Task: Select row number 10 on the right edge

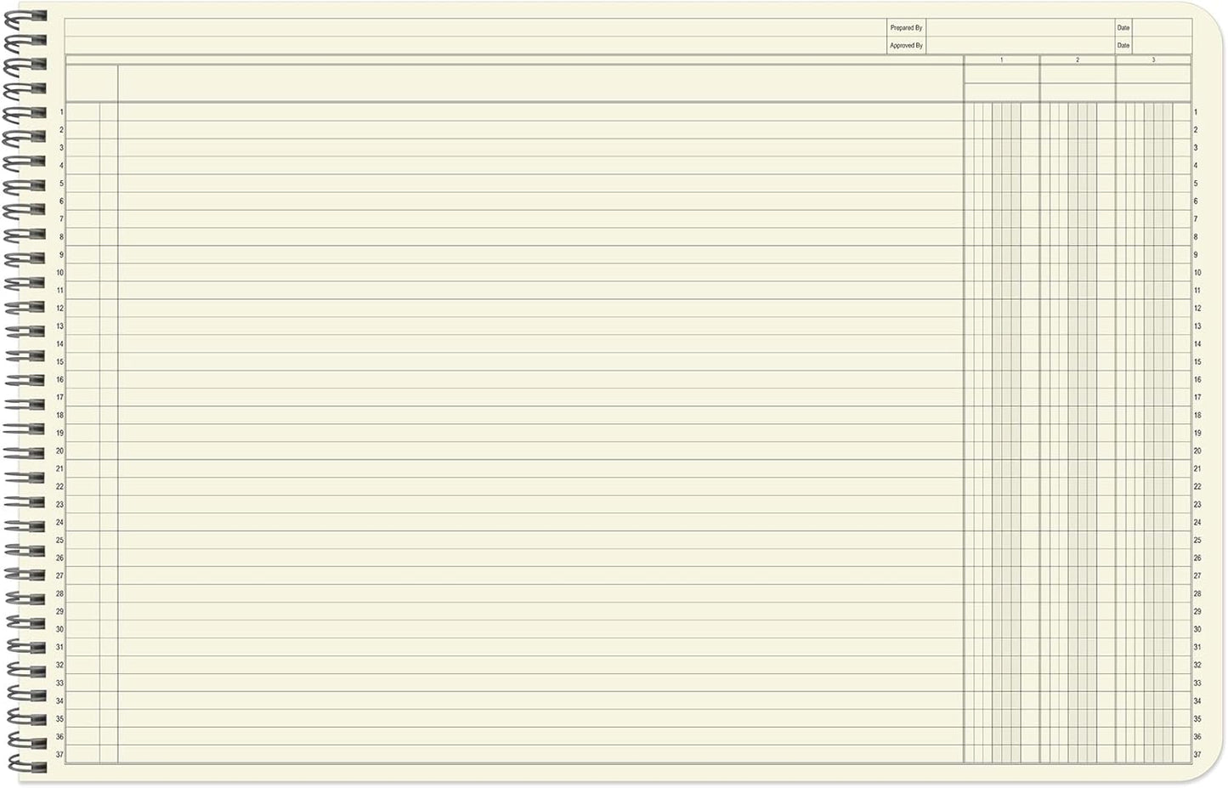Action: coord(1197,273)
